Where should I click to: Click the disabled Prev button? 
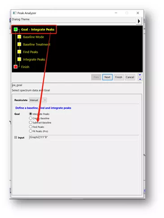[96, 77]
